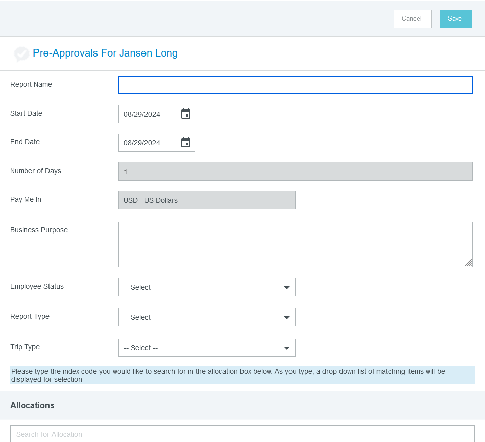
Task: Click the Allocations section header
Action: point(32,405)
